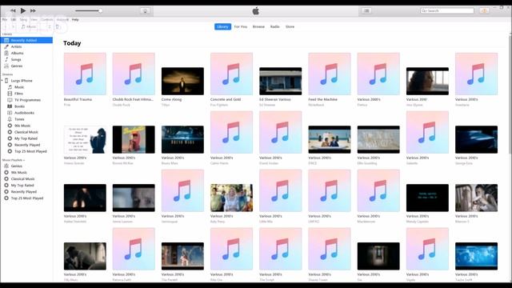Open Books under the iPhone device
This screenshot has width=512, height=288.
point(26,106)
